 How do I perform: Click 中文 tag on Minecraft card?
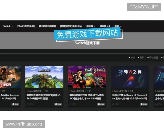[46, 91]
